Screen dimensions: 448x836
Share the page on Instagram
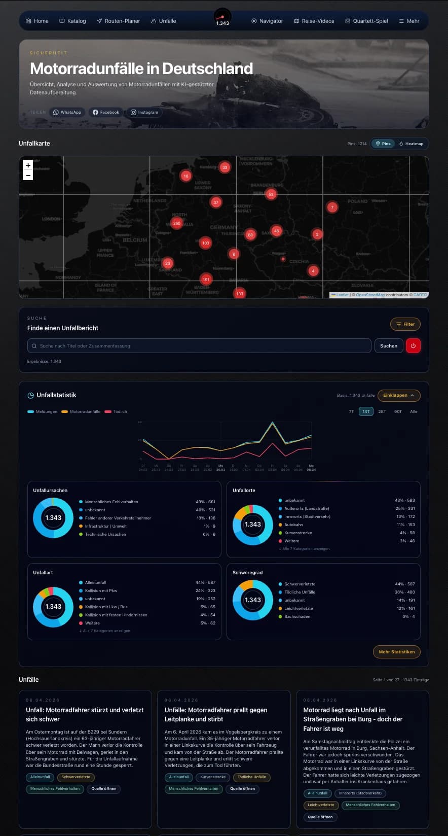pos(144,112)
